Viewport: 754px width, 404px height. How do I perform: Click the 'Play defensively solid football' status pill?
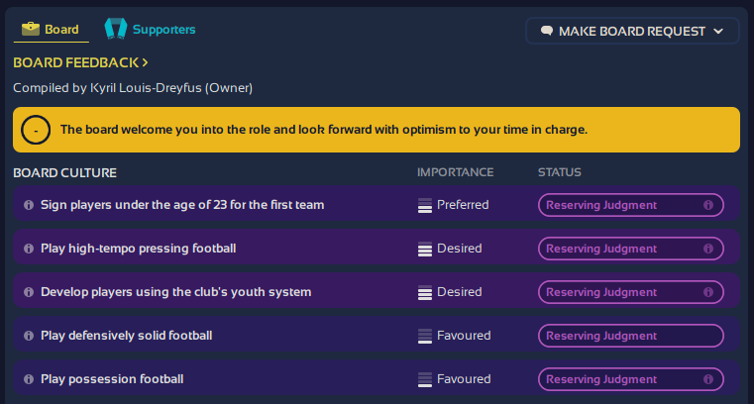tap(630, 336)
